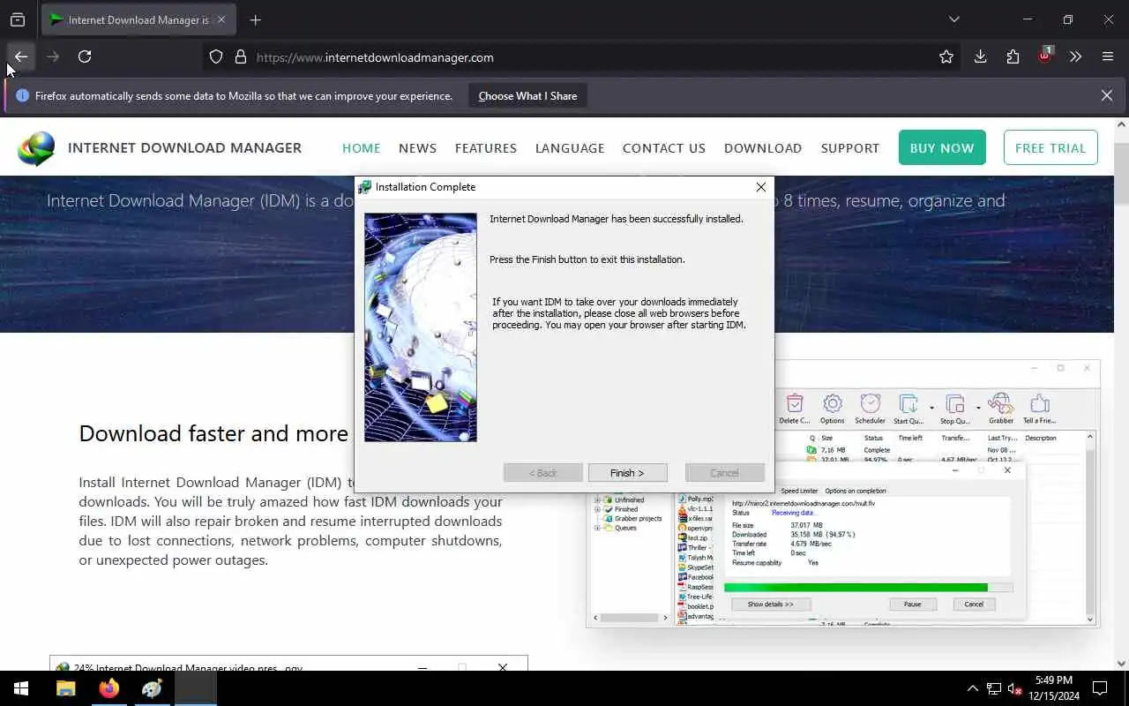The width and height of the screenshot is (1129, 706).
Task: Close the Installation Complete dialog
Action: 760,187
